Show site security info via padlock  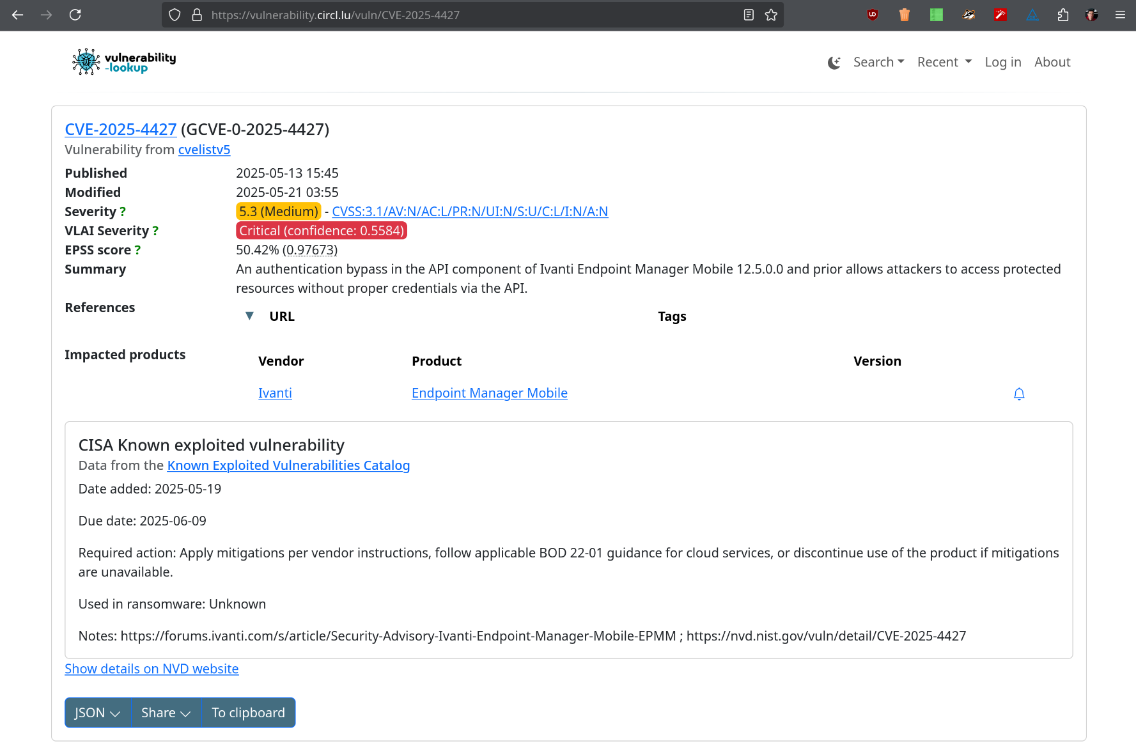197,15
